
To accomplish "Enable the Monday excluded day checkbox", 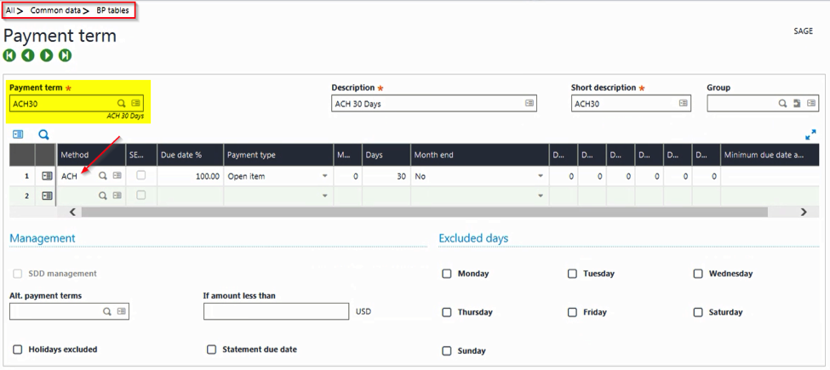I will 447,274.
